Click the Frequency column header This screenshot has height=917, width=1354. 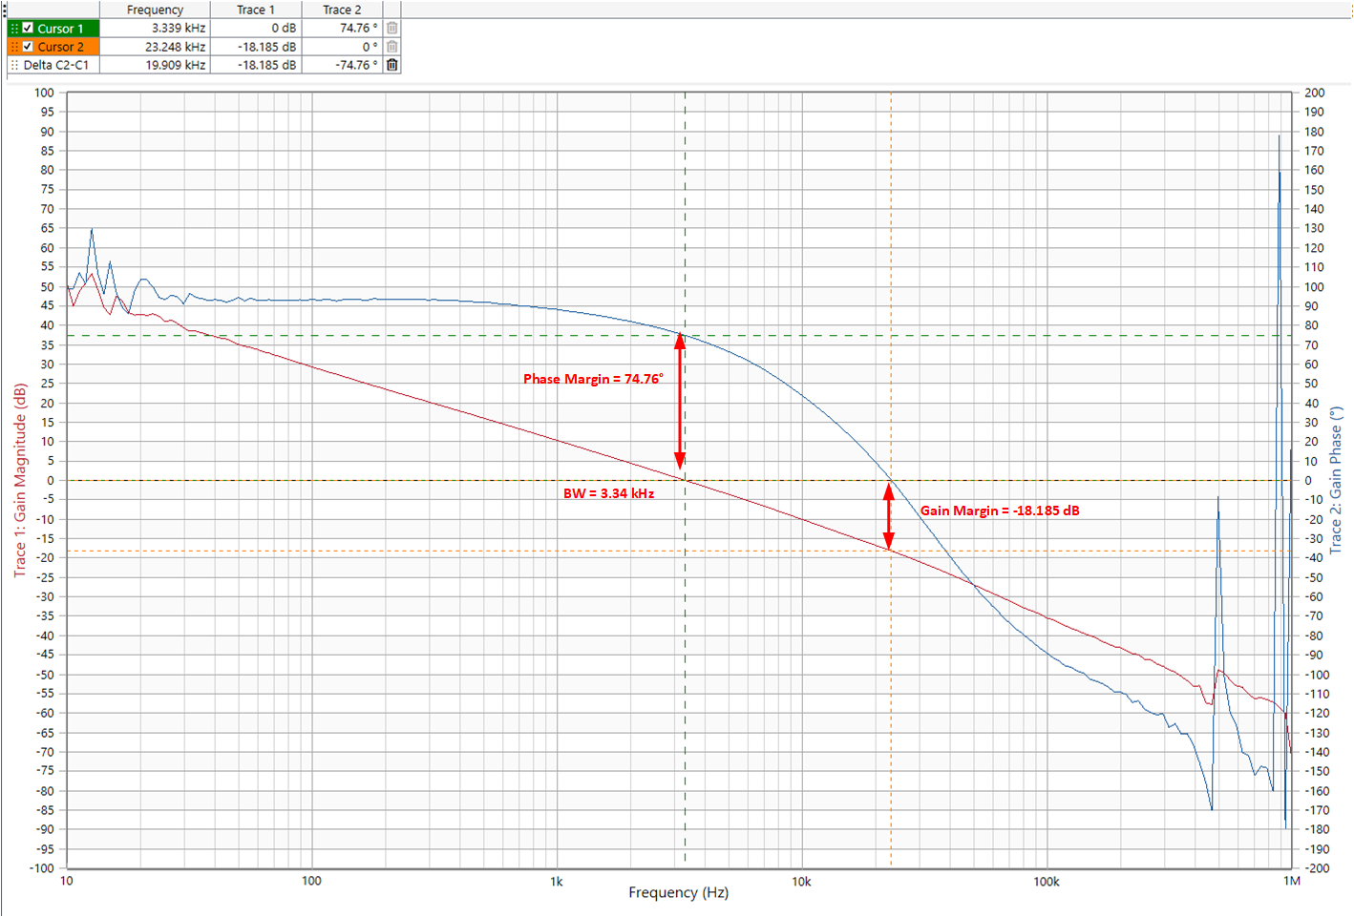tap(155, 10)
